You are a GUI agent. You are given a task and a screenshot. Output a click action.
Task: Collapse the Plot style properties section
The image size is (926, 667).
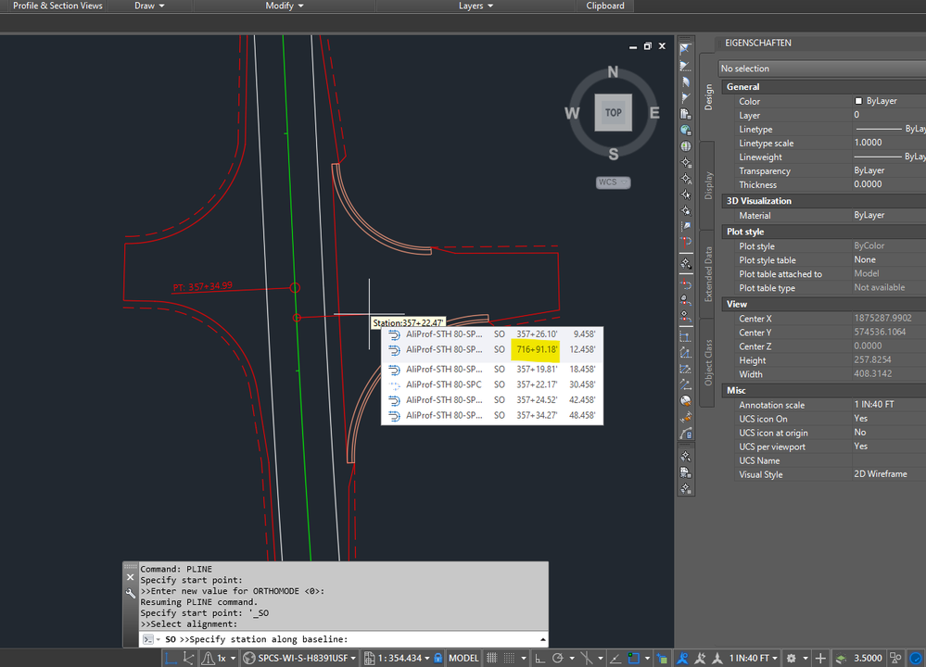[x=824, y=232]
